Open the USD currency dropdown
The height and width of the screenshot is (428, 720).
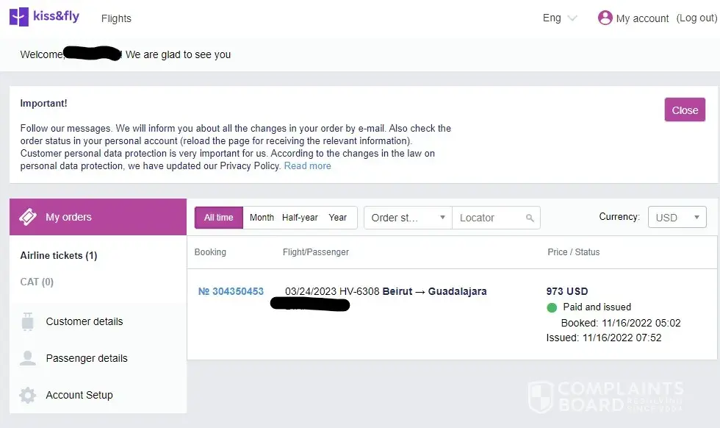click(x=677, y=218)
